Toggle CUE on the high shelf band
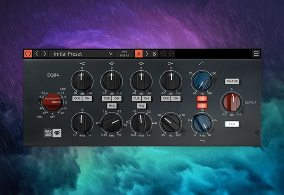 point(77,99)
